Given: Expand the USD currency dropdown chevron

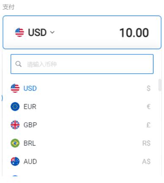Looking at the screenshot, I should [x=52, y=32].
